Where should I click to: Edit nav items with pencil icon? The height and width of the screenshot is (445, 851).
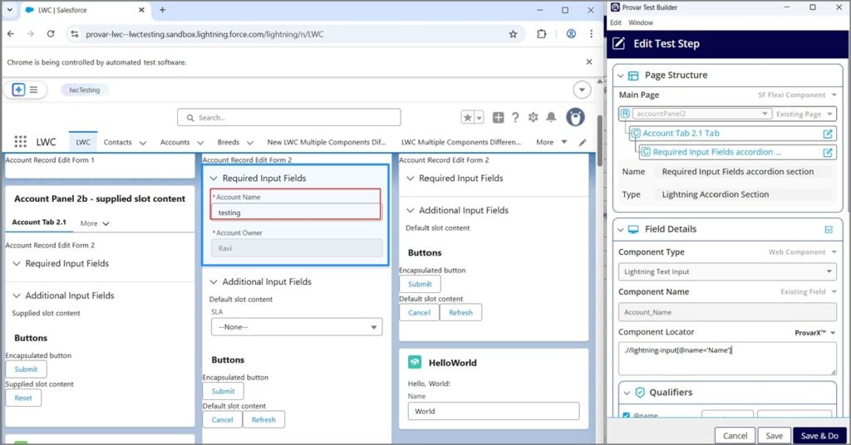click(583, 142)
